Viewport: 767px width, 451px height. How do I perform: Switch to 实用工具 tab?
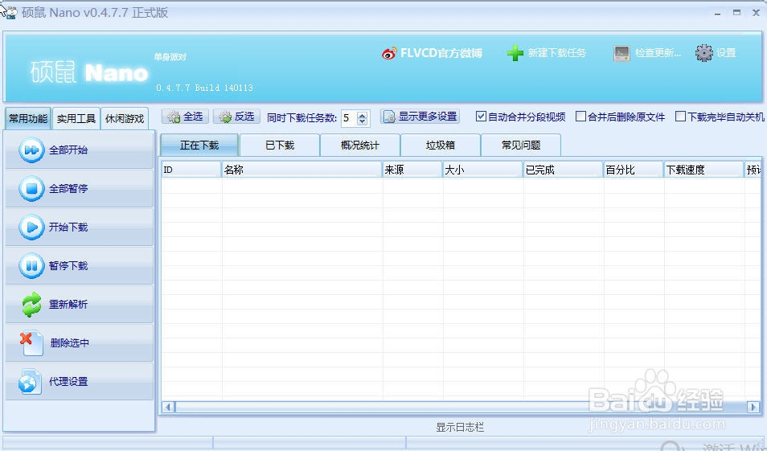(76, 119)
